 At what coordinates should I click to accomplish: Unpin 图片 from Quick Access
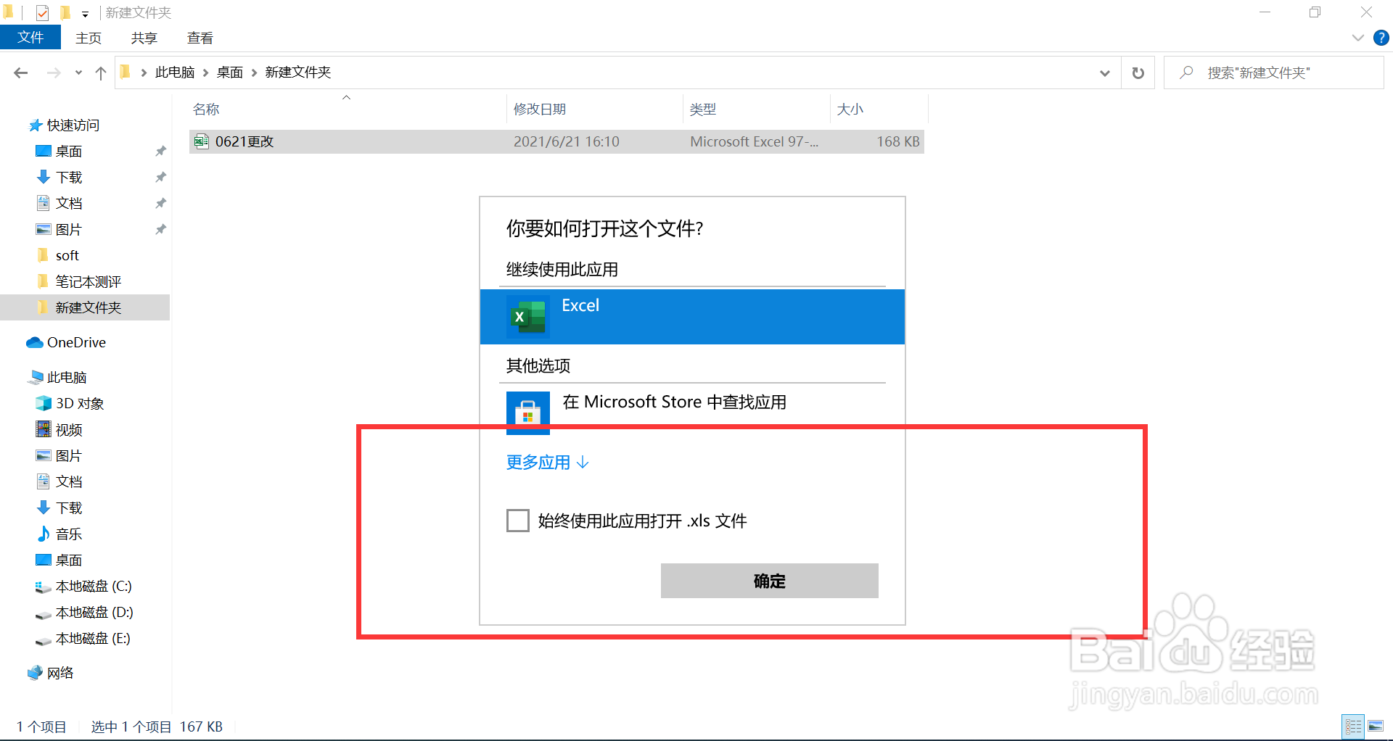click(160, 228)
